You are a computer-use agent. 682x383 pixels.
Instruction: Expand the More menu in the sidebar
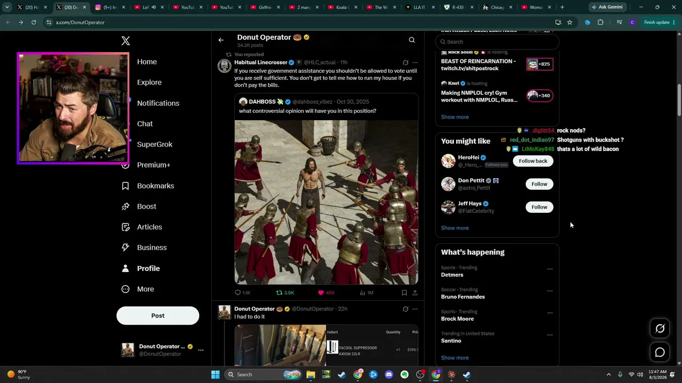point(138,289)
